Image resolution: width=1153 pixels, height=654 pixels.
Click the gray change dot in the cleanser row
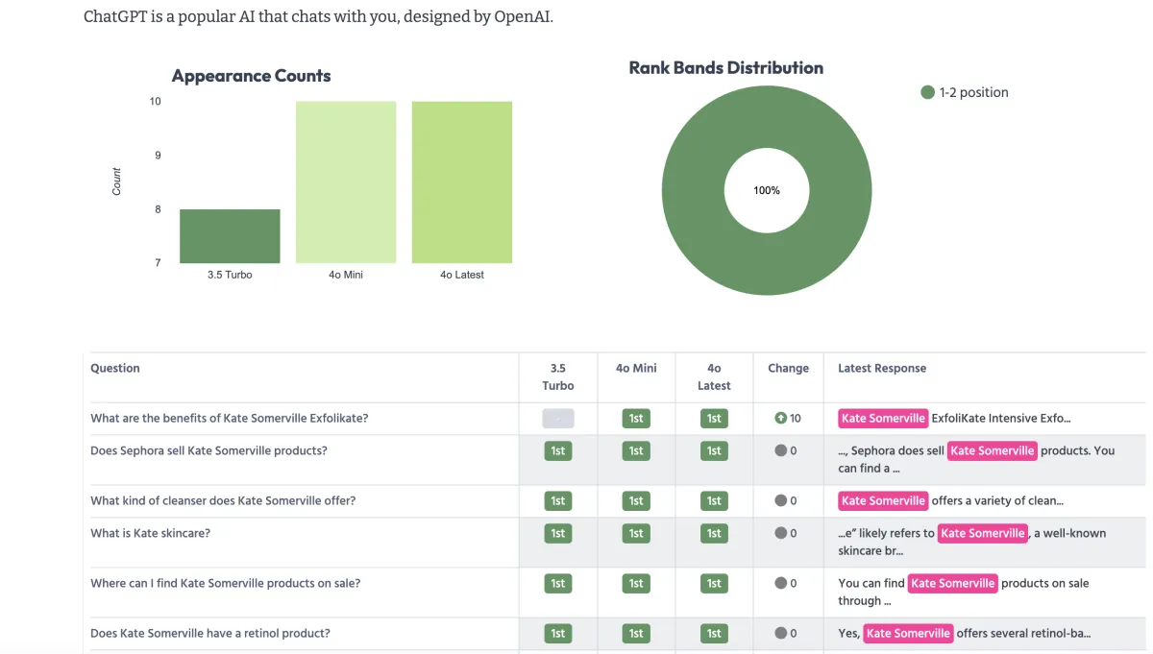click(781, 500)
